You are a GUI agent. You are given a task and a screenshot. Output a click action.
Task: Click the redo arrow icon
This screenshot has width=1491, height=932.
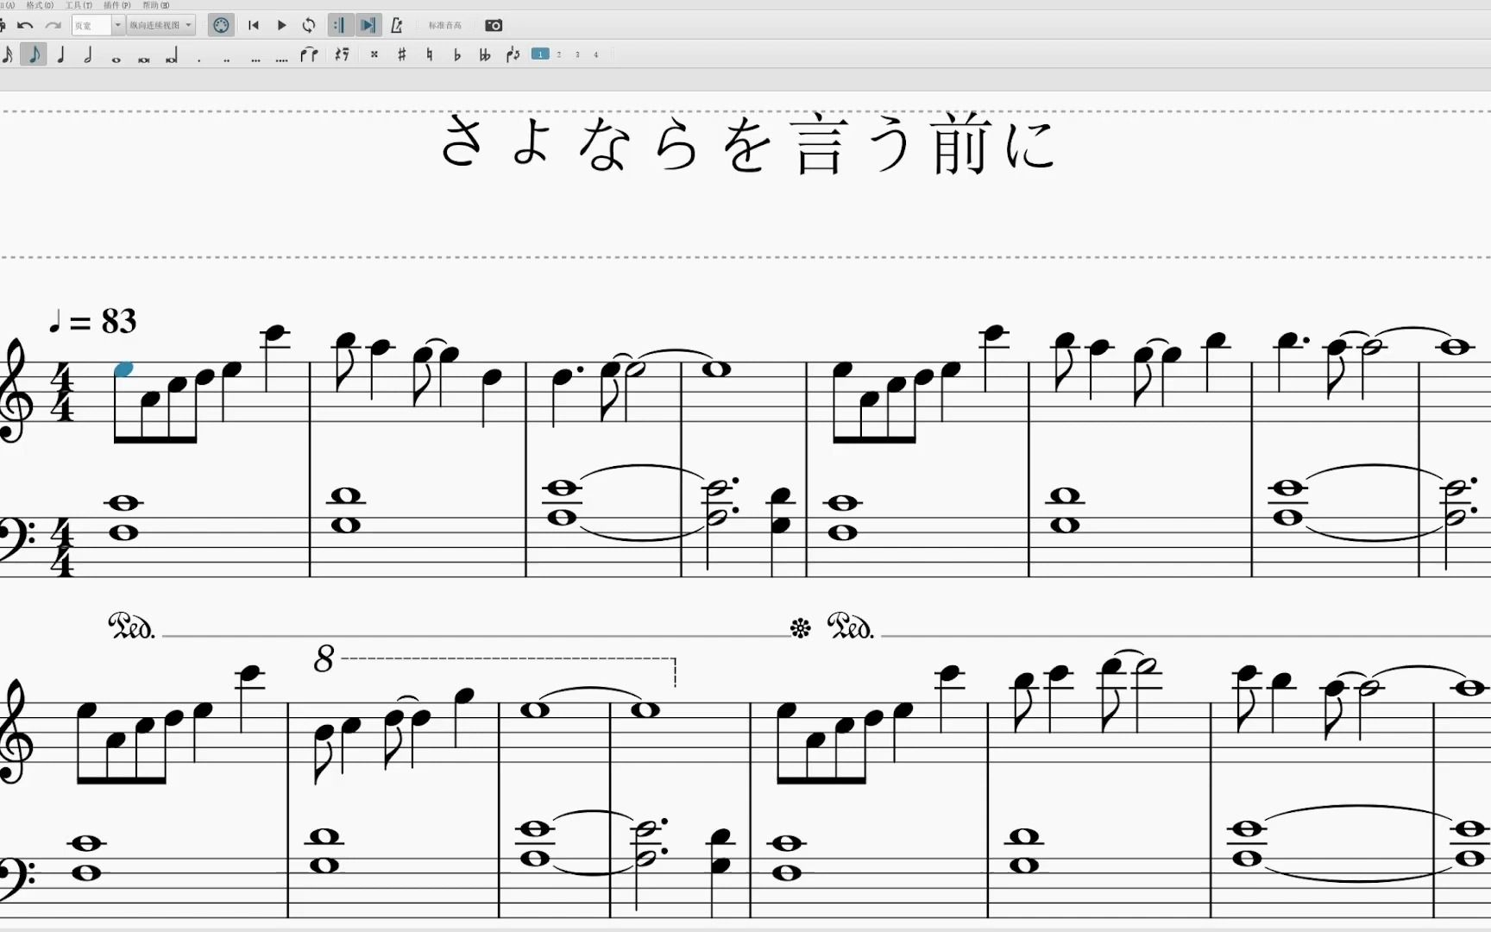tap(53, 26)
